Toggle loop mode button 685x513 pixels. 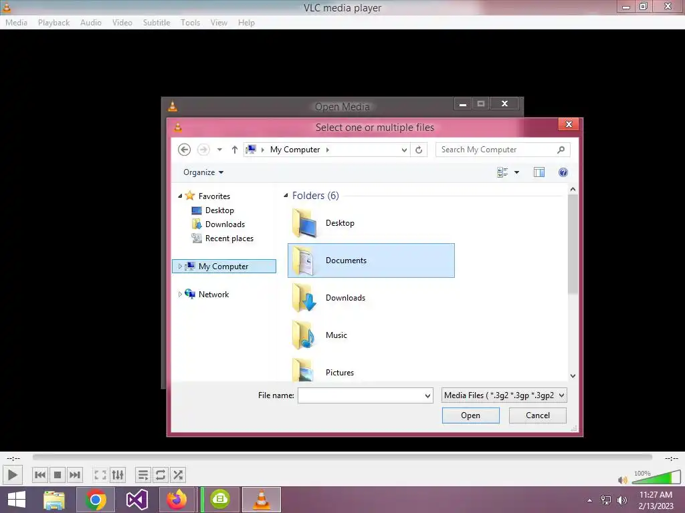(x=161, y=475)
